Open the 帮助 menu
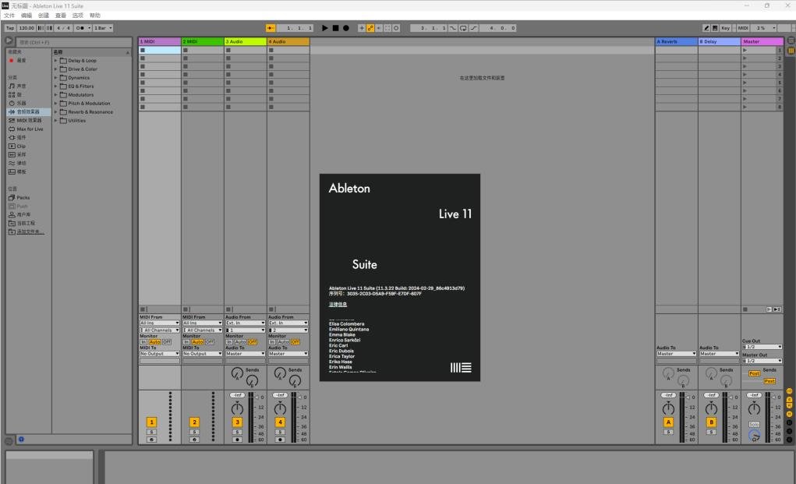Screen dimensions: 796x484 [x=95, y=16]
